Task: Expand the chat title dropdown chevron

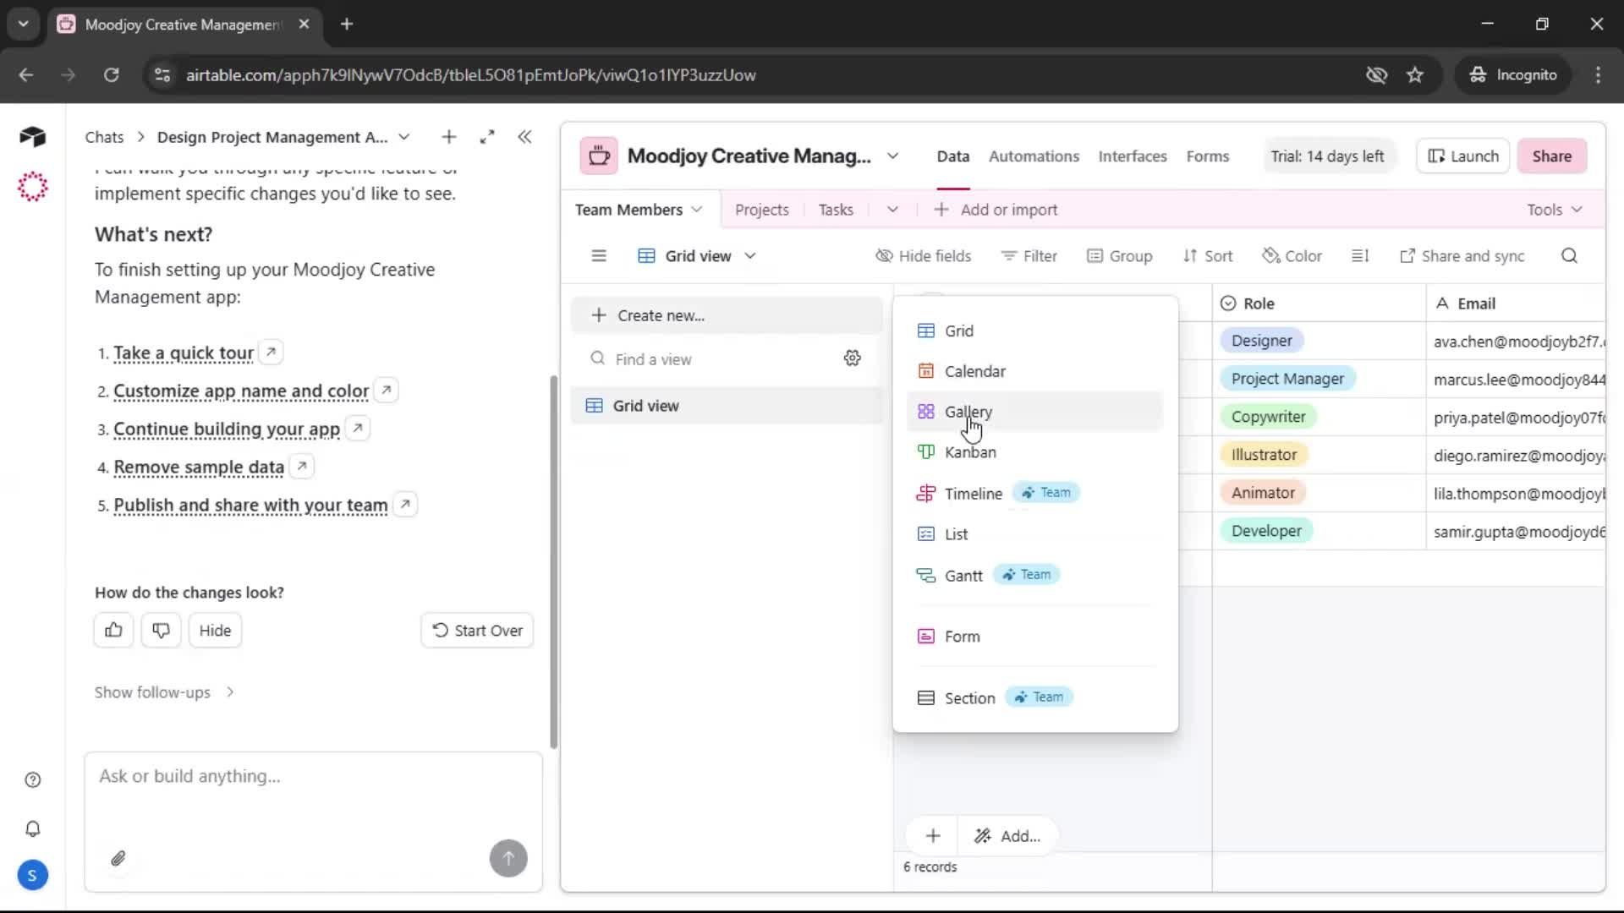Action: pos(404,137)
